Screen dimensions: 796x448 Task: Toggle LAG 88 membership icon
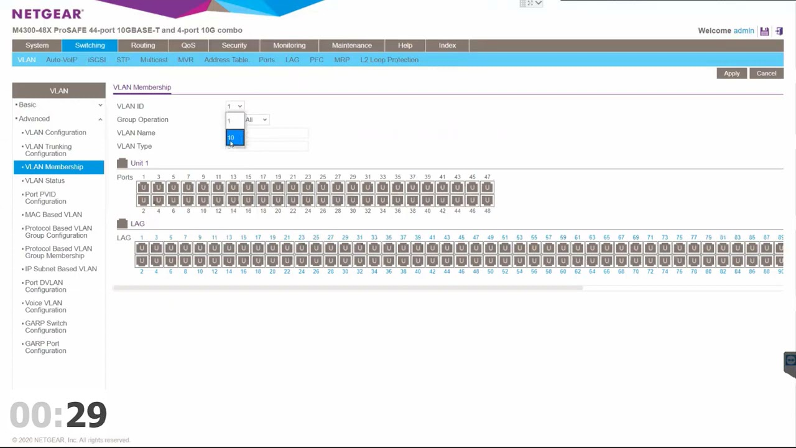point(767,261)
